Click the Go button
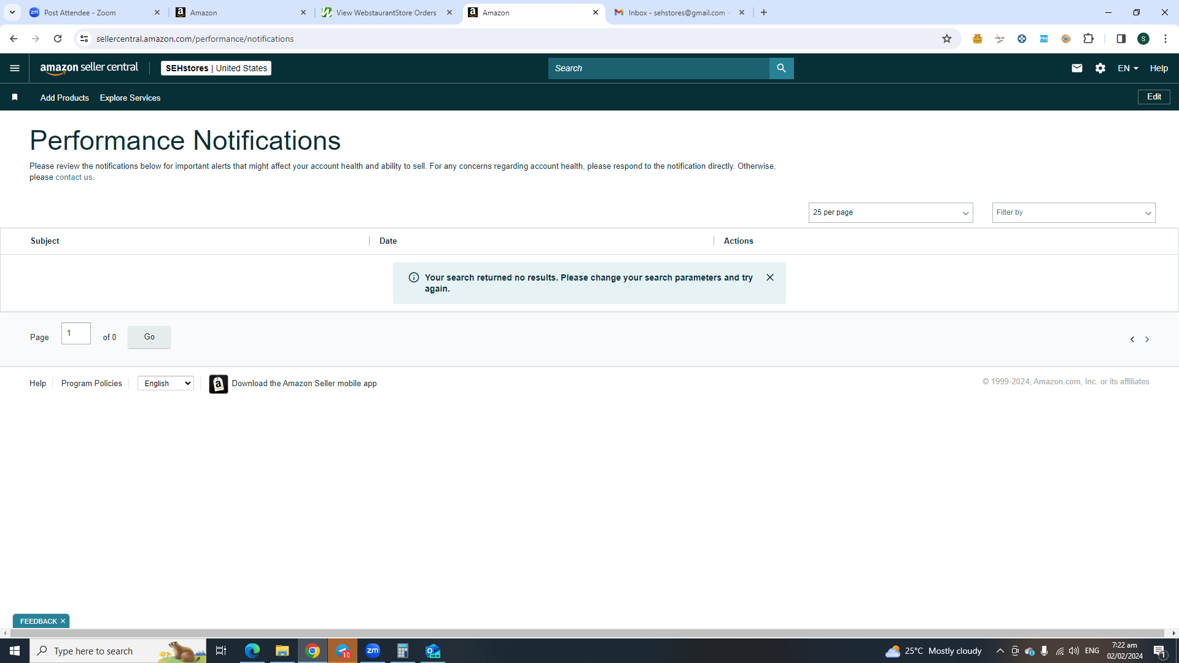 149,337
